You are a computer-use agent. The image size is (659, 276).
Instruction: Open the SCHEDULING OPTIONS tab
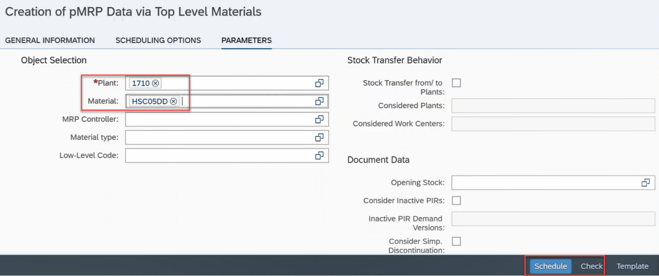coord(158,40)
